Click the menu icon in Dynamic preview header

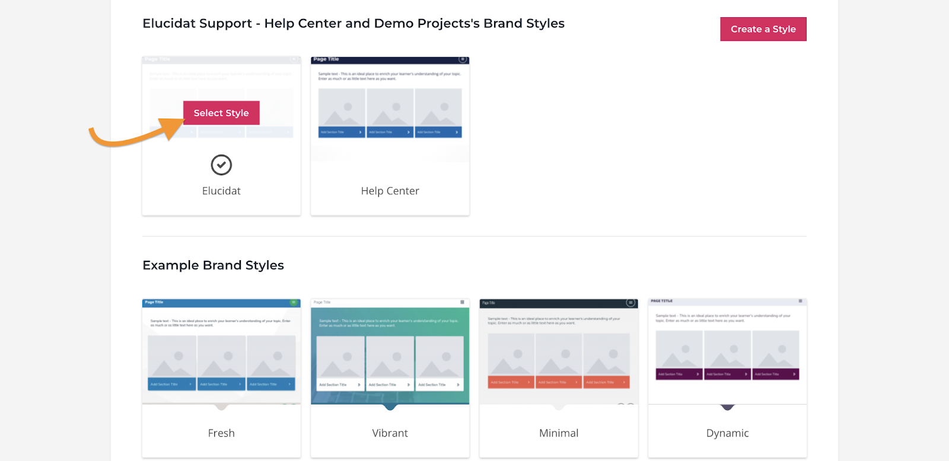pos(800,301)
